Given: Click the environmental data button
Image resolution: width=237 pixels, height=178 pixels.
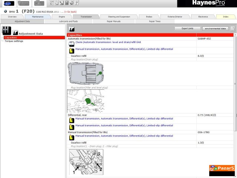Looking at the screenshot, I should pos(215,29).
